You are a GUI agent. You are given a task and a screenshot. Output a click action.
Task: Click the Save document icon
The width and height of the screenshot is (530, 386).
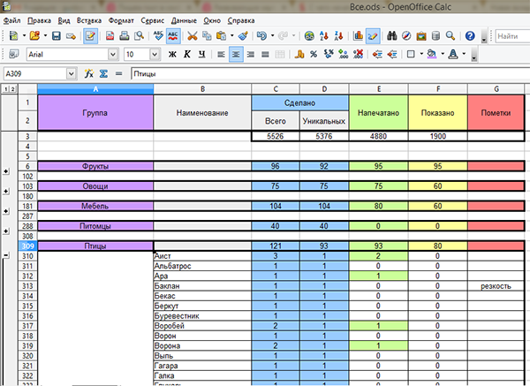tap(57, 36)
